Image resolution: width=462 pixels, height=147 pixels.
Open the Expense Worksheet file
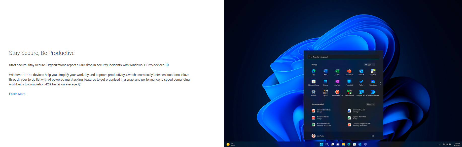pyautogui.click(x=357, y=118)
